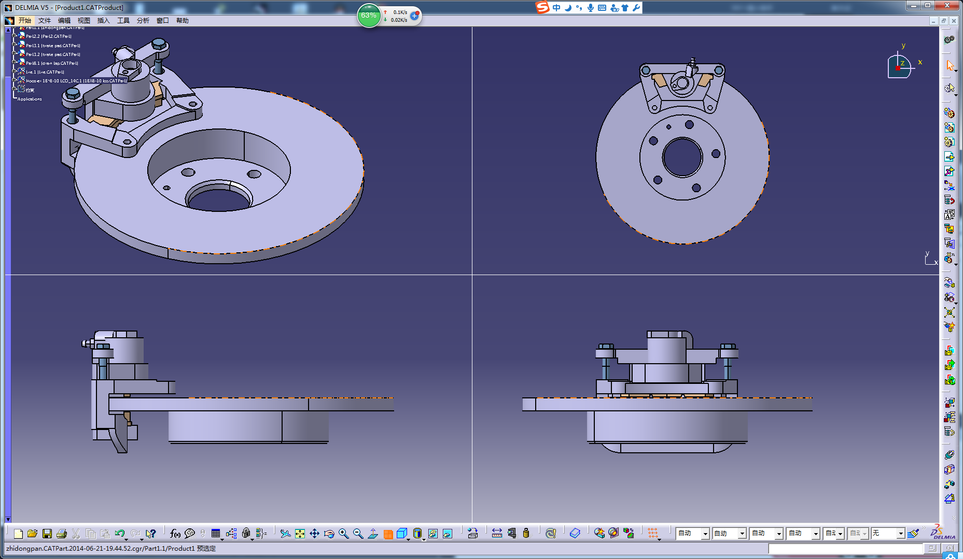Click the command input field at bottom right
The image size is (963, 559).
[846, 548]
